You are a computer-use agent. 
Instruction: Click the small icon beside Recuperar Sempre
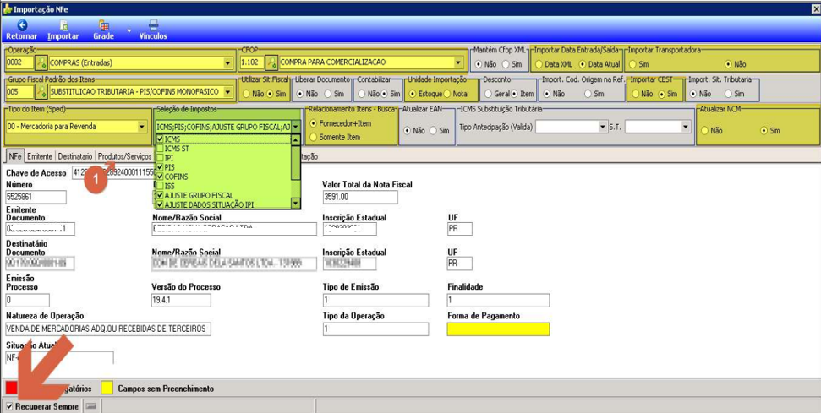(x=91, y=406)
